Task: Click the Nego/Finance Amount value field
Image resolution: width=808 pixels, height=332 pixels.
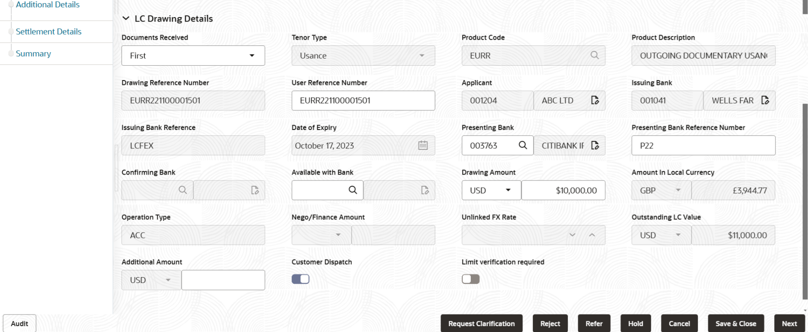Action: point(393,235)
